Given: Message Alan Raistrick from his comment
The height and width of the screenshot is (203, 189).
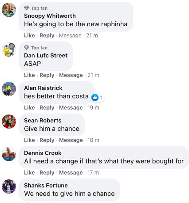Looking at the screenshot, I should (71, 108).
